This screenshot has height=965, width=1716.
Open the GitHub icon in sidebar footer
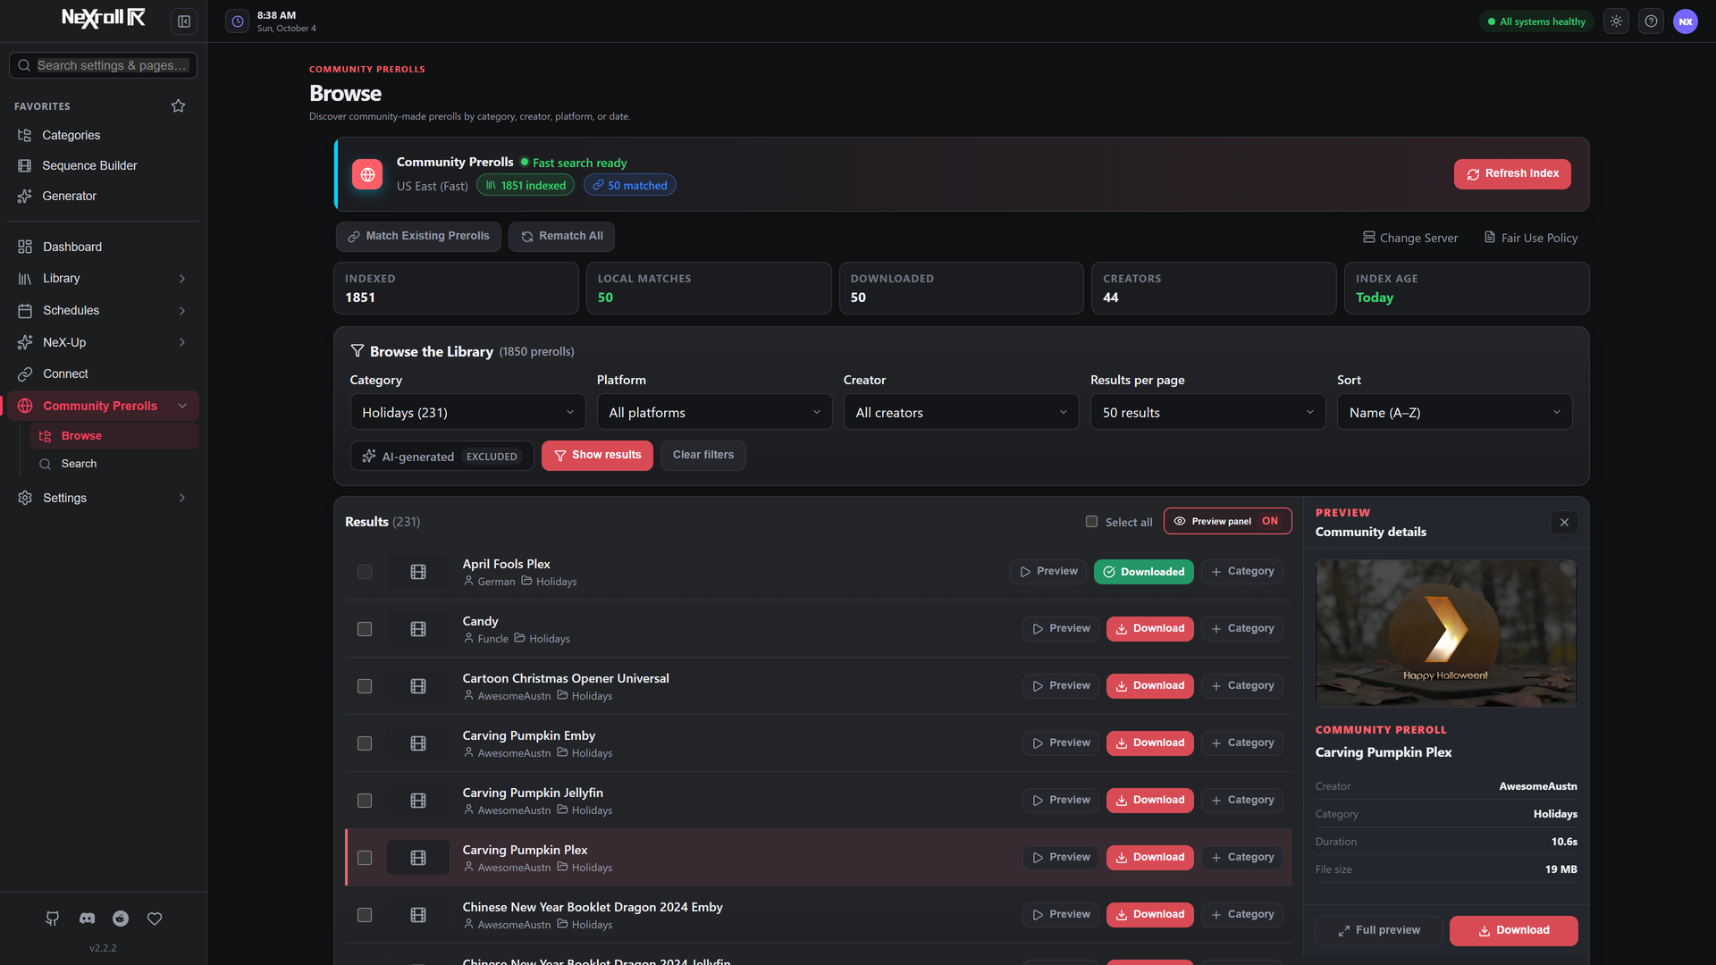pyautogui.click(x=53, y=919)
